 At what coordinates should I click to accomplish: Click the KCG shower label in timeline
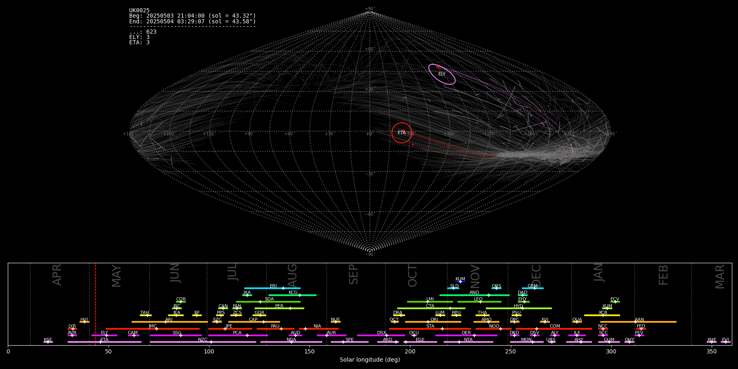pos(293,293)
